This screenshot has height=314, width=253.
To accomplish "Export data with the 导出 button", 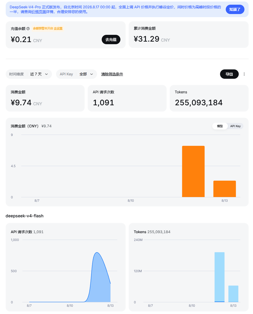I will coord(229,74).
